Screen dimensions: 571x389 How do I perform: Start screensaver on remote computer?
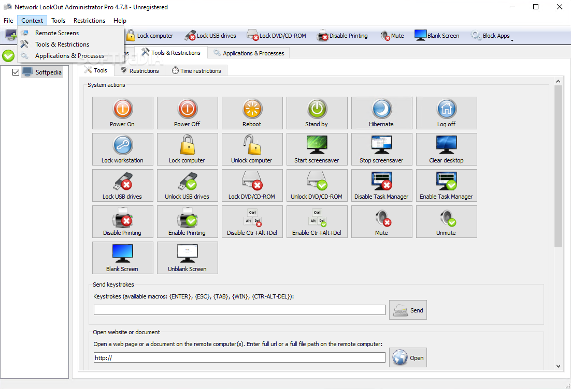(x=317, y=149)
